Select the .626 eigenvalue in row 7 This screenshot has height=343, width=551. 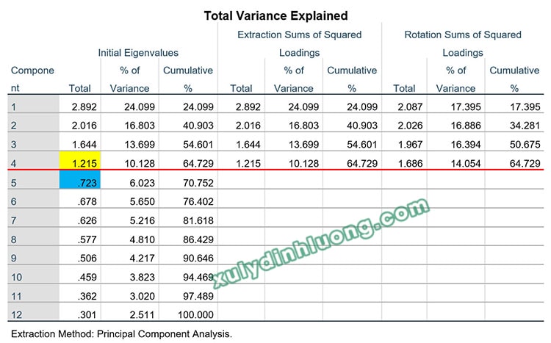87,220
